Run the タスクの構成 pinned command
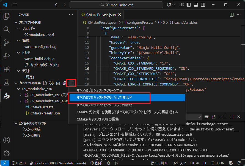This screenshot has width=245, height=166. point(31,129)
